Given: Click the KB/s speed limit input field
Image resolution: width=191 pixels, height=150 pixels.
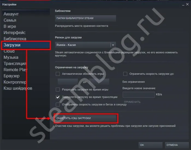Looking at the screenshot, I should tap(139, 95).
